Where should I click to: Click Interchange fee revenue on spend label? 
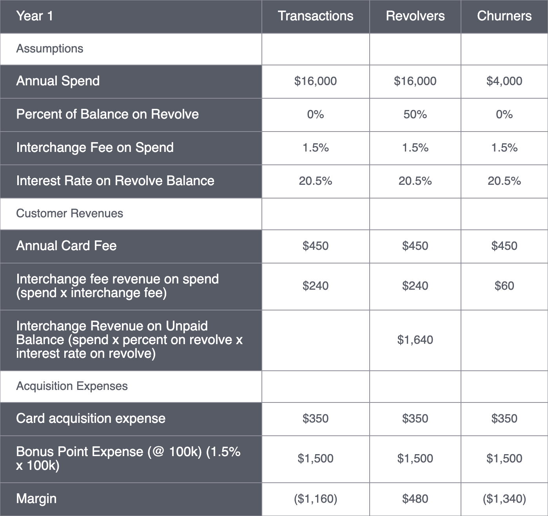(x=118, y=286)
